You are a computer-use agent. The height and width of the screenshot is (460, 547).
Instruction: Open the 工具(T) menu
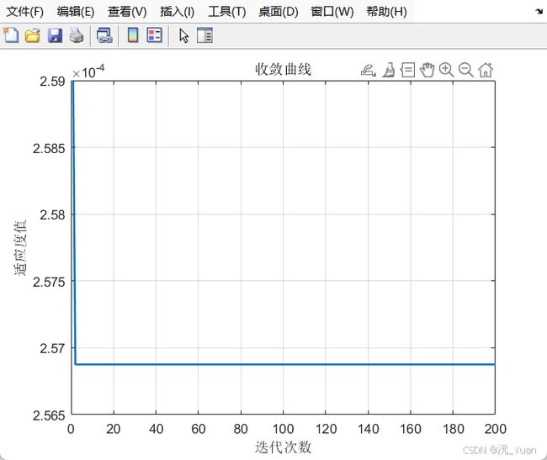[226, 12]
